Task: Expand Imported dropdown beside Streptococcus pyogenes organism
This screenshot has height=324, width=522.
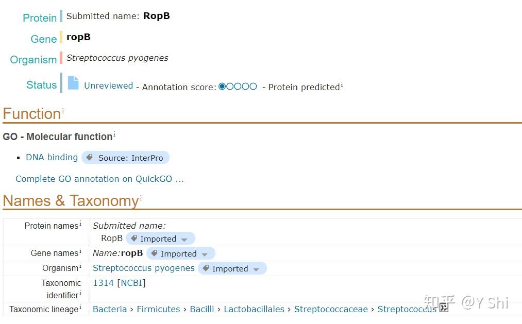Action: coord(256,269)
